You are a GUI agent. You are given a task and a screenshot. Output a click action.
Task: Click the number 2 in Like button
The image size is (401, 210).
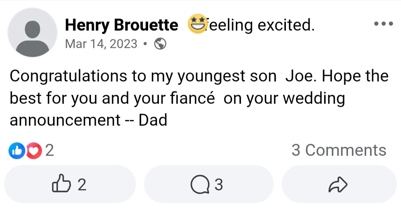pyautogui.click(x=82, y=185)
